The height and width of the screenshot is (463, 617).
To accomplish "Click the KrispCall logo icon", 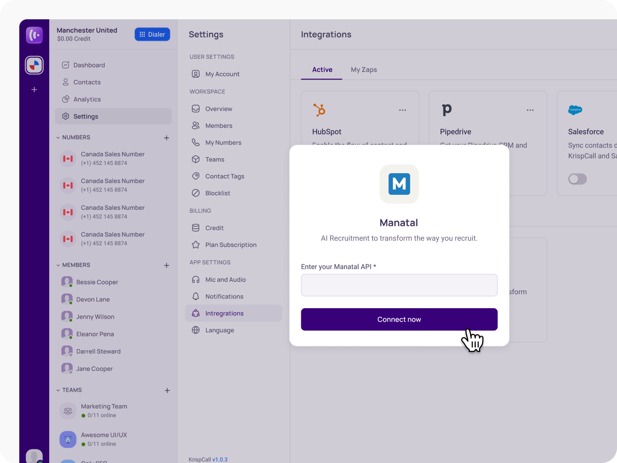I will [34, 35].
